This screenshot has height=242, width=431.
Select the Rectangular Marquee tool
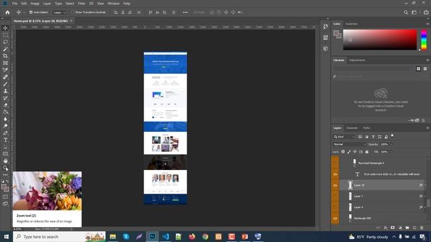pos(5,35)
